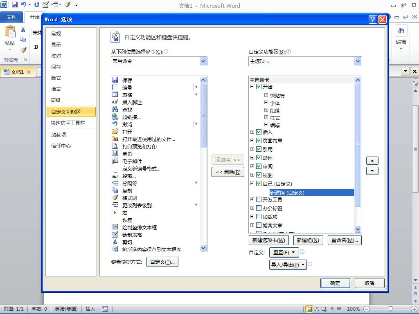Viewport: 419px width, 314px height.
Task: Select the 绘制表格 command icon
Action: 115,234
